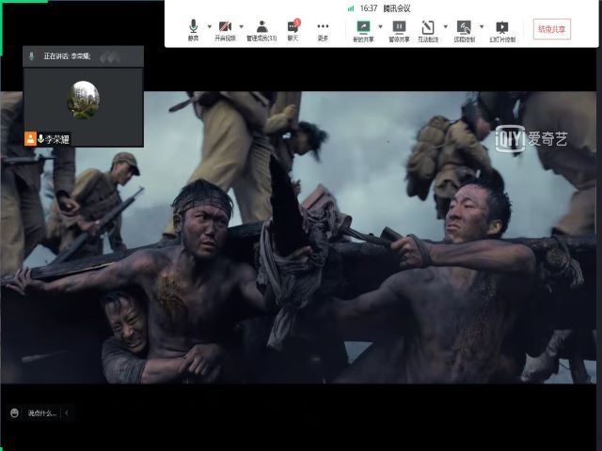The width and height of the screenshot is (602, 451).
Task: Click the 腾讯会议 meeting title
Action: (397, 8)
